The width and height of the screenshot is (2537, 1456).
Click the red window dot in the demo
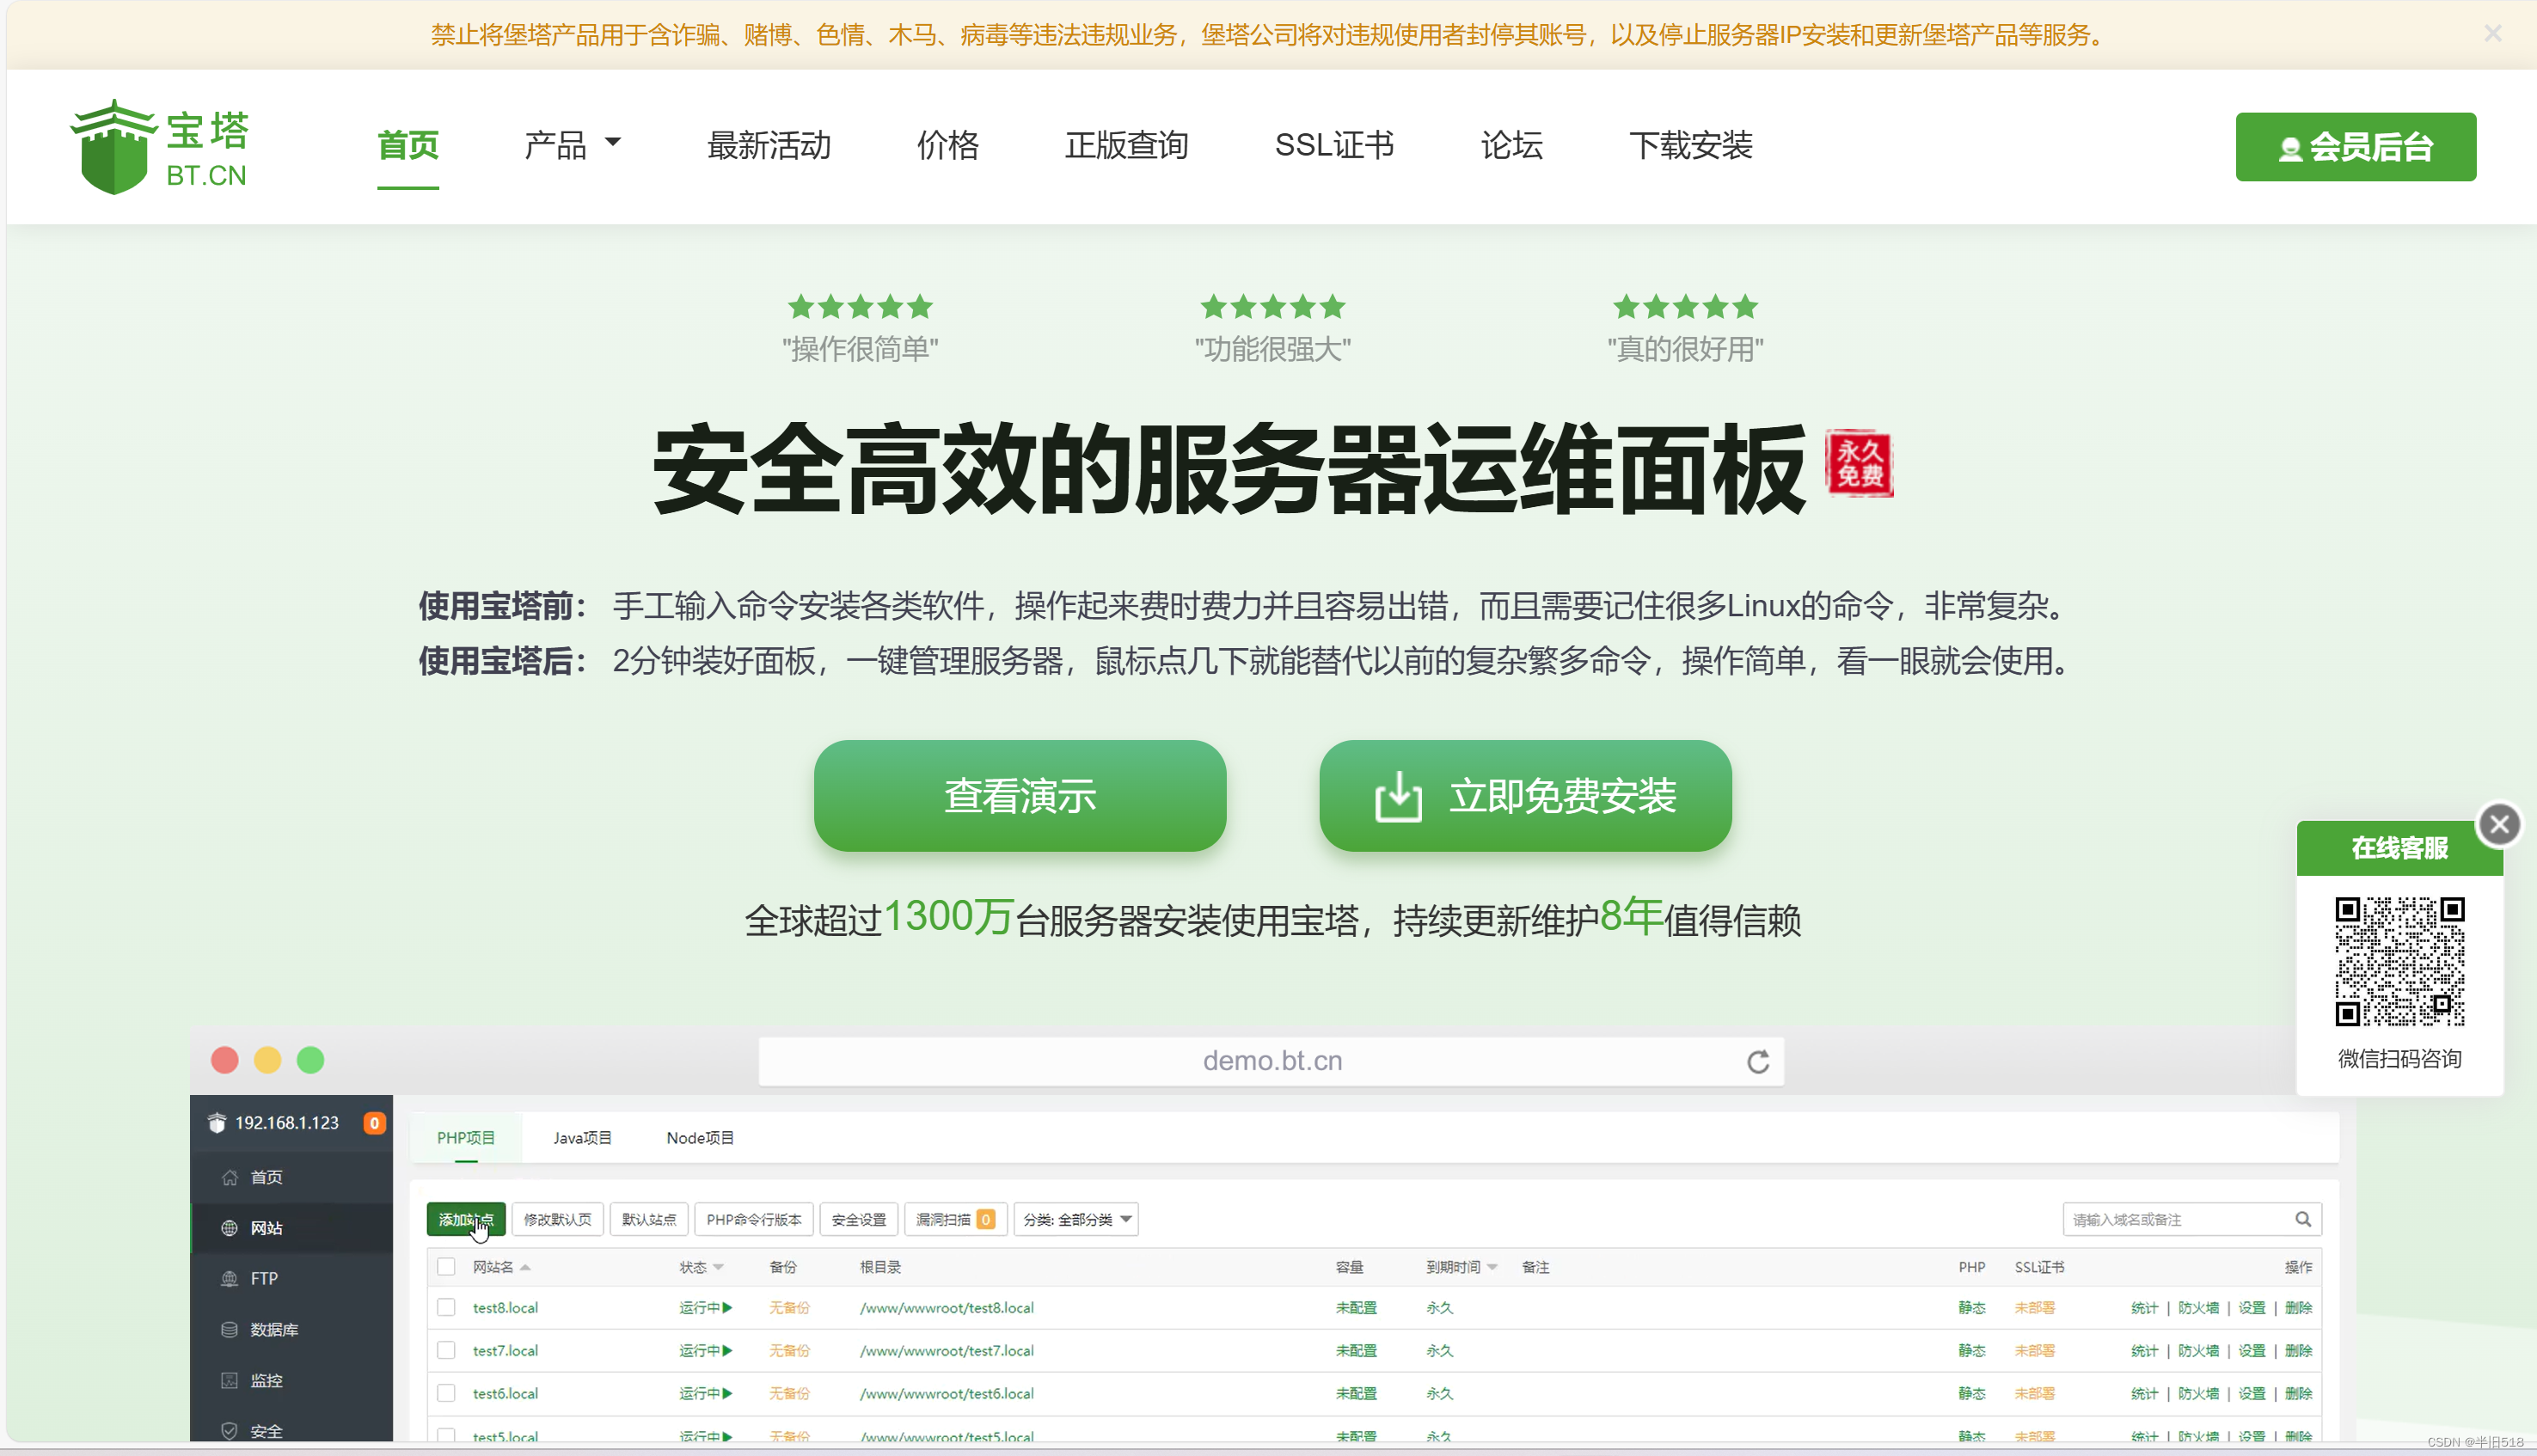click(x=225, y=1060)
